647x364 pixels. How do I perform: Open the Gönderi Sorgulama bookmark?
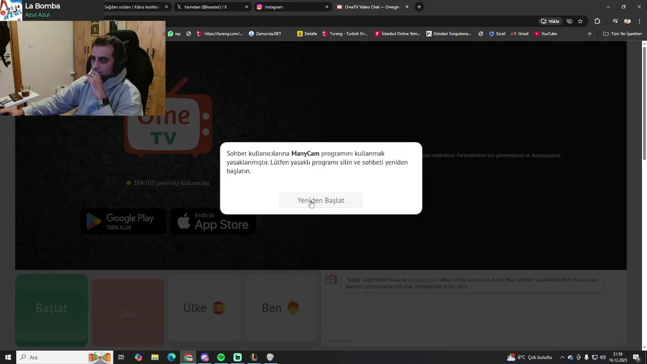[449, 34]
